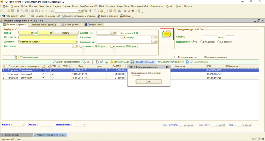Image resolution: width=265 pixels, height=141 pixels.
Task: Open the Податковий облік menu
Action: (140, 6)
